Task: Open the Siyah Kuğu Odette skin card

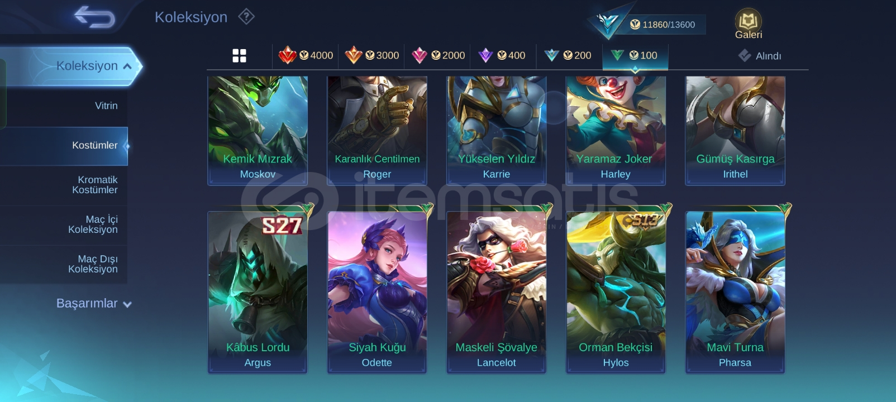Action: click(377, 292)
